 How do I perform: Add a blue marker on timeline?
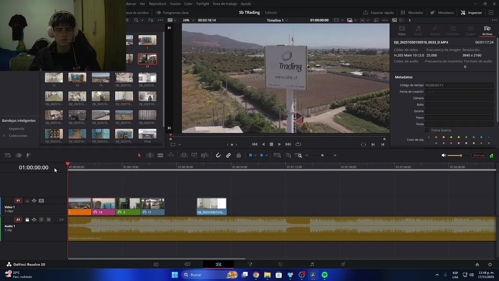click(262, 155)
